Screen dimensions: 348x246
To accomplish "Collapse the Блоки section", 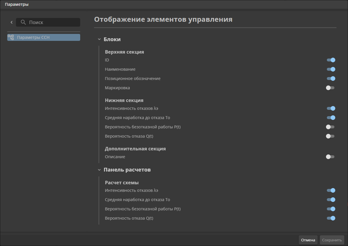I will [x=99, y=39].
